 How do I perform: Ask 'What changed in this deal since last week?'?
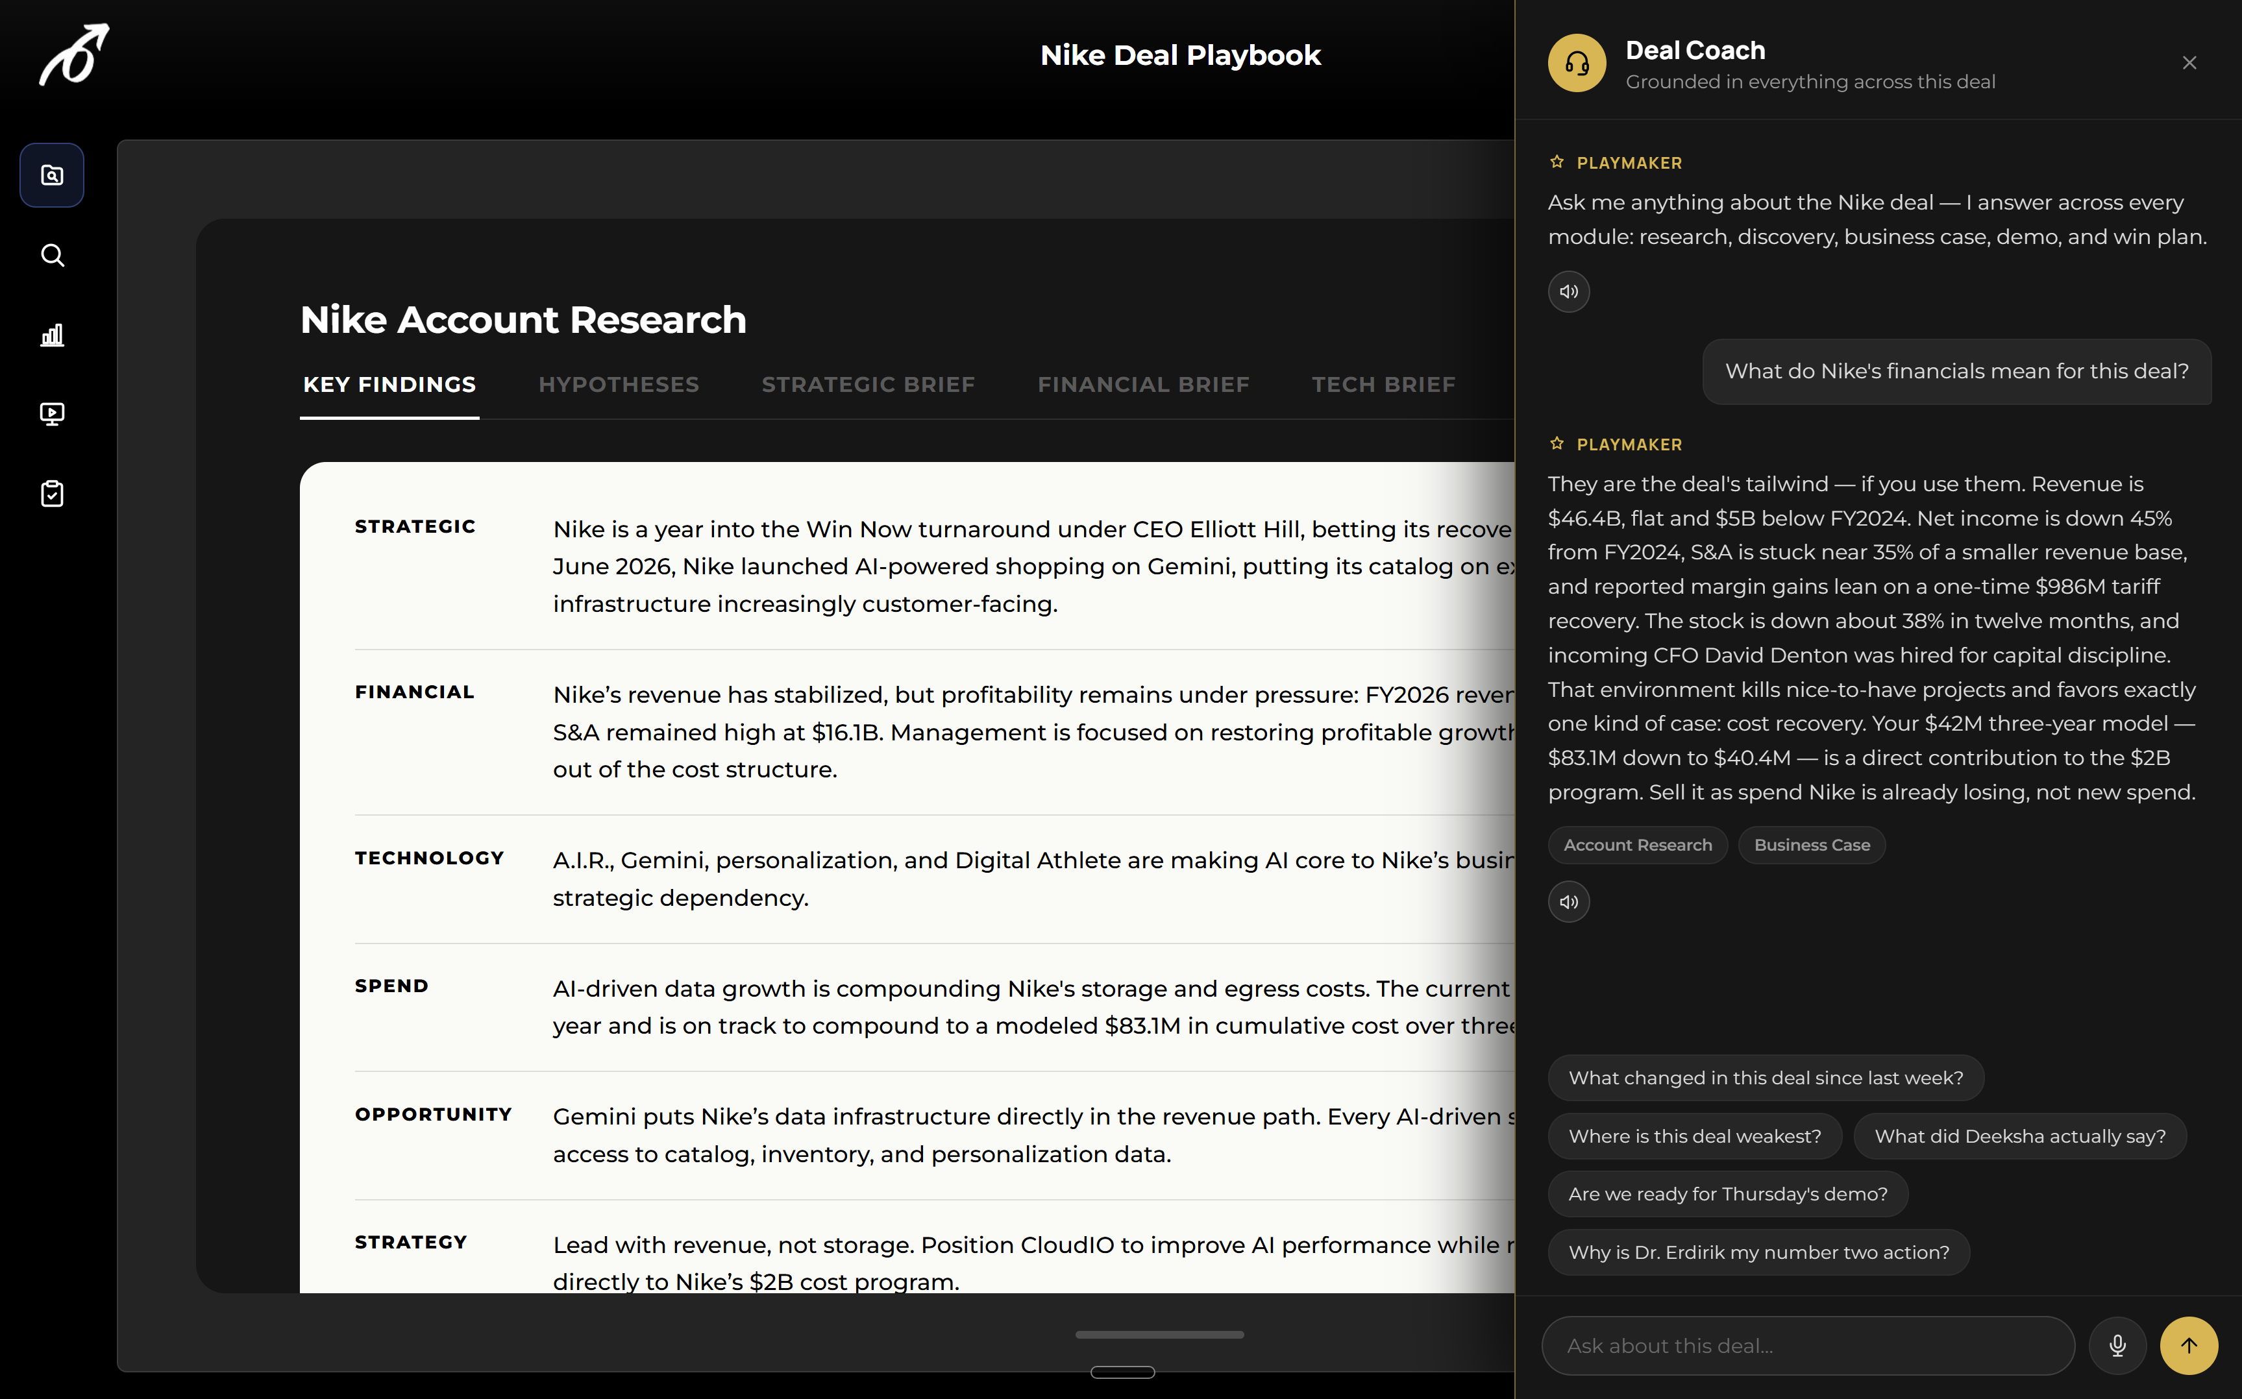[1766, 1078]
